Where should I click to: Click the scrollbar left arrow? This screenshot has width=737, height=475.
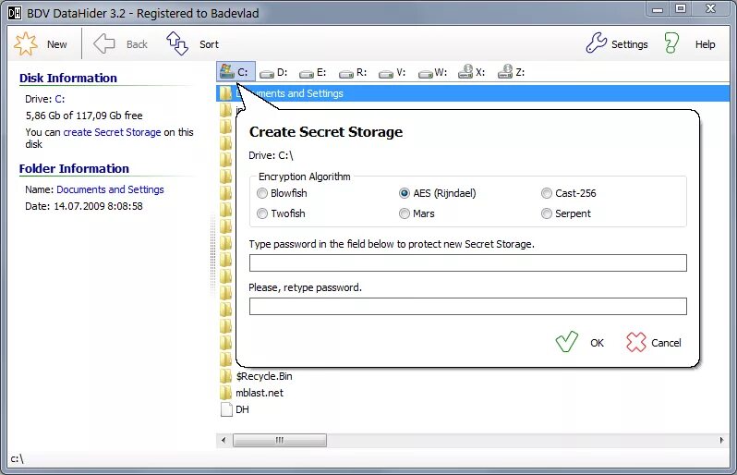pos(224,440)
